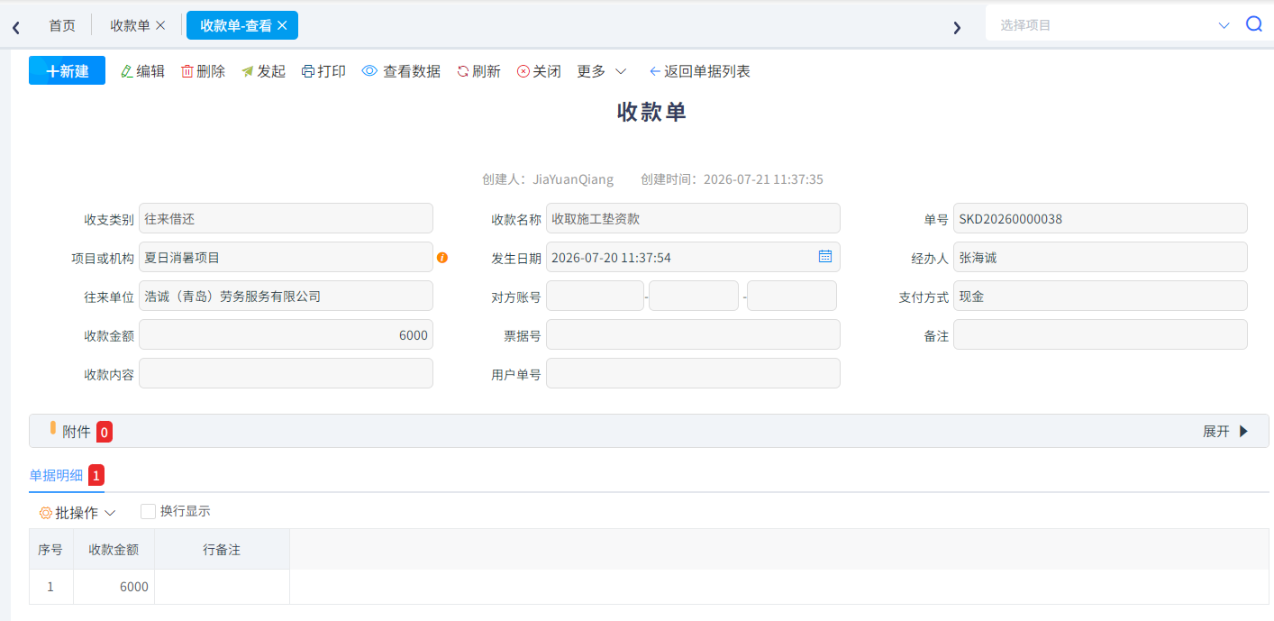This screenshot has width=1274, height=621.
Task: Select the 单据明细 tab
Action: pyautogui.click(x=56, y=475)
